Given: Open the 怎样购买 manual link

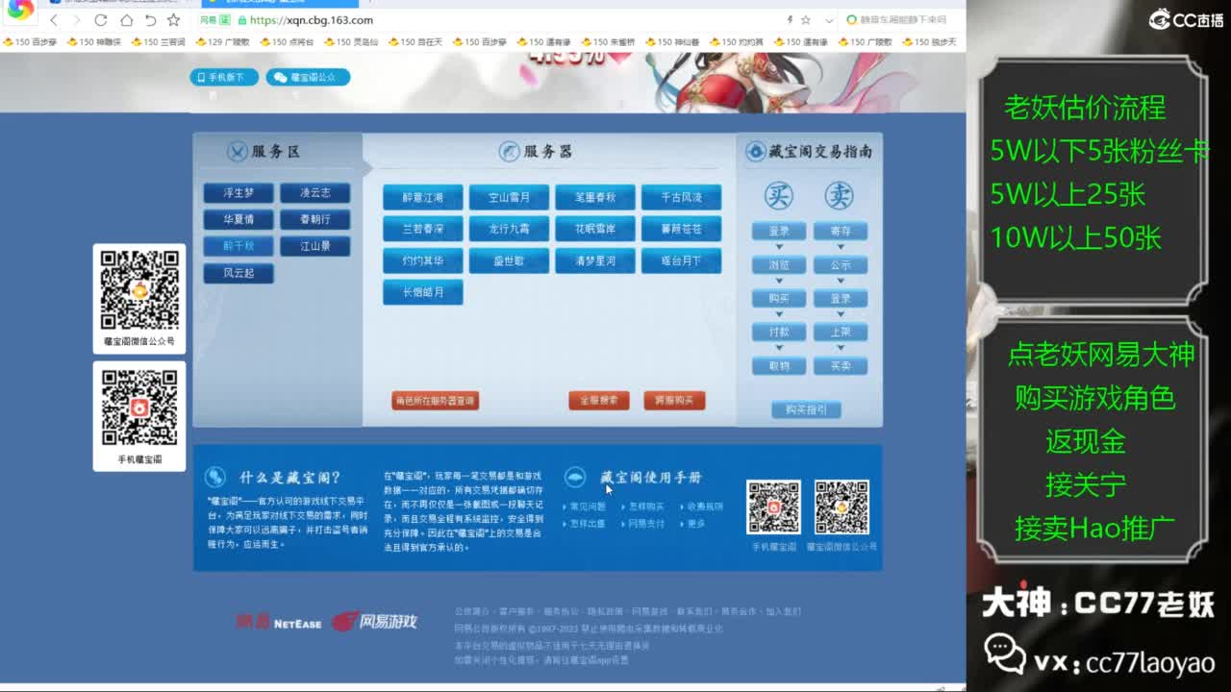Looking at the screenshot, I should 646,507.
